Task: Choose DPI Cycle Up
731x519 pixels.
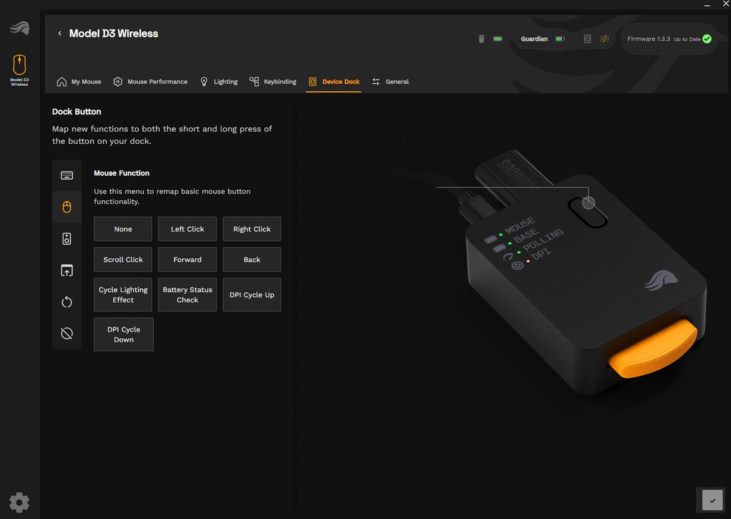Action: pos(252,295)
